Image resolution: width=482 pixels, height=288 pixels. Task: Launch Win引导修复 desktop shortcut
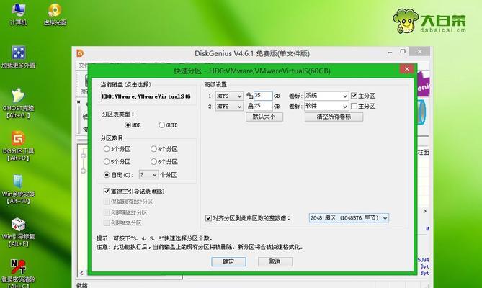click(x=19, y=232)
